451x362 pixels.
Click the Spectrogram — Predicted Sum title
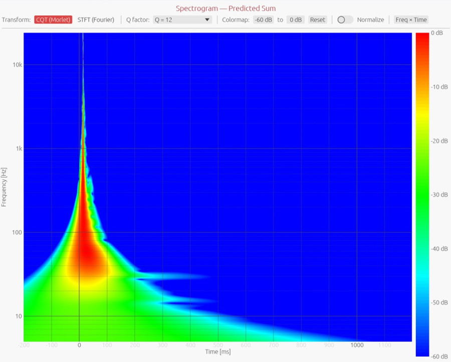click(x=226, y=9)
